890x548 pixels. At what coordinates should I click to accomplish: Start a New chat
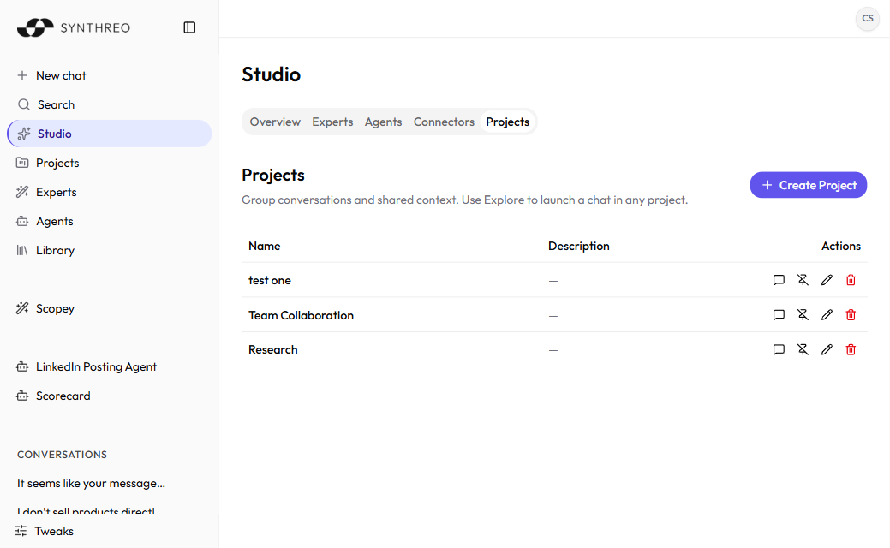109,75
